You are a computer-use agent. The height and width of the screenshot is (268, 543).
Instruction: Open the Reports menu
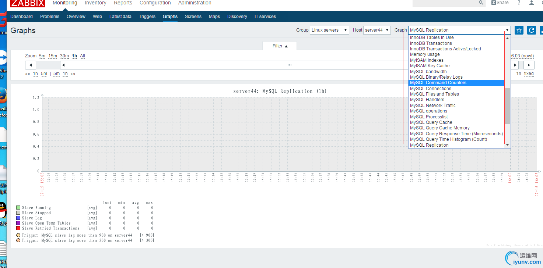123,3
